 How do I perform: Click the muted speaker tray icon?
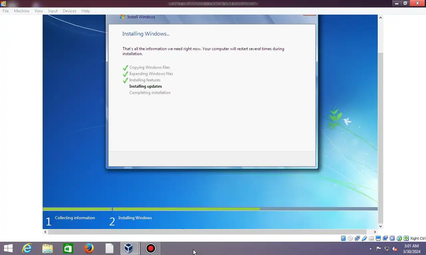click(x=395, y=249)
